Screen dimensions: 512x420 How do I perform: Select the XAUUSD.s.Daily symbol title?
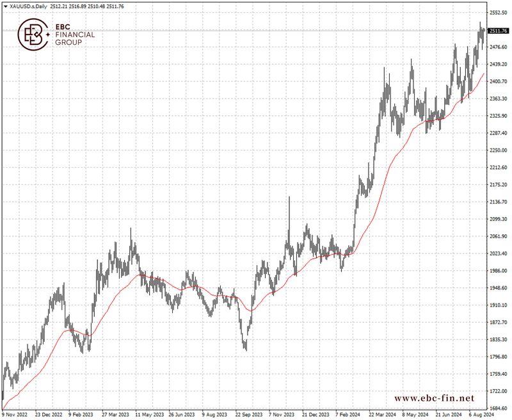click(x=27, y=6)
